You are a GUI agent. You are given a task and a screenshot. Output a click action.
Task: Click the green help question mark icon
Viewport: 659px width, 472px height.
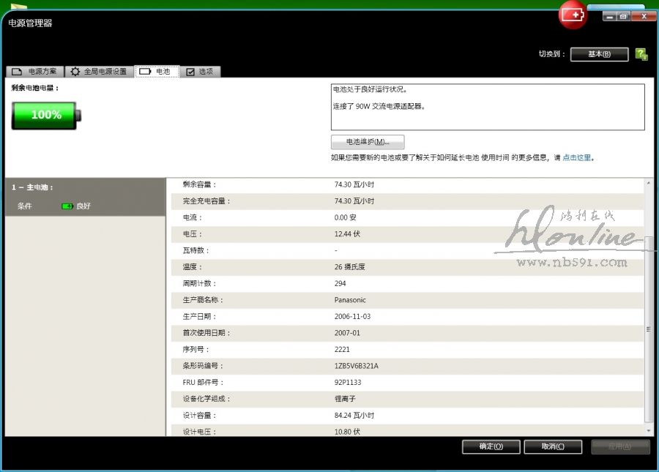641,54
